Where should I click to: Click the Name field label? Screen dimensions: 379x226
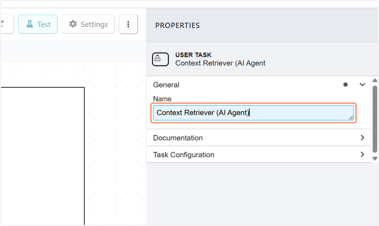click(162, 99)
